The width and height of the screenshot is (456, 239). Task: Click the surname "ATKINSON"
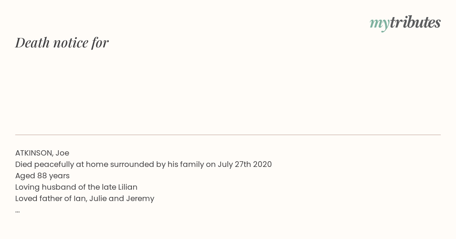click(x=34, y=153)
